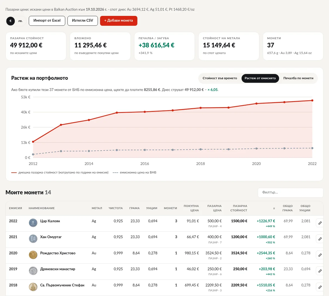Click ПАЗАР · 2 under 3524,50 €

(215, 258)
